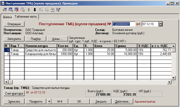
Task: Confirm with the OK button
Action: [79, 102]
